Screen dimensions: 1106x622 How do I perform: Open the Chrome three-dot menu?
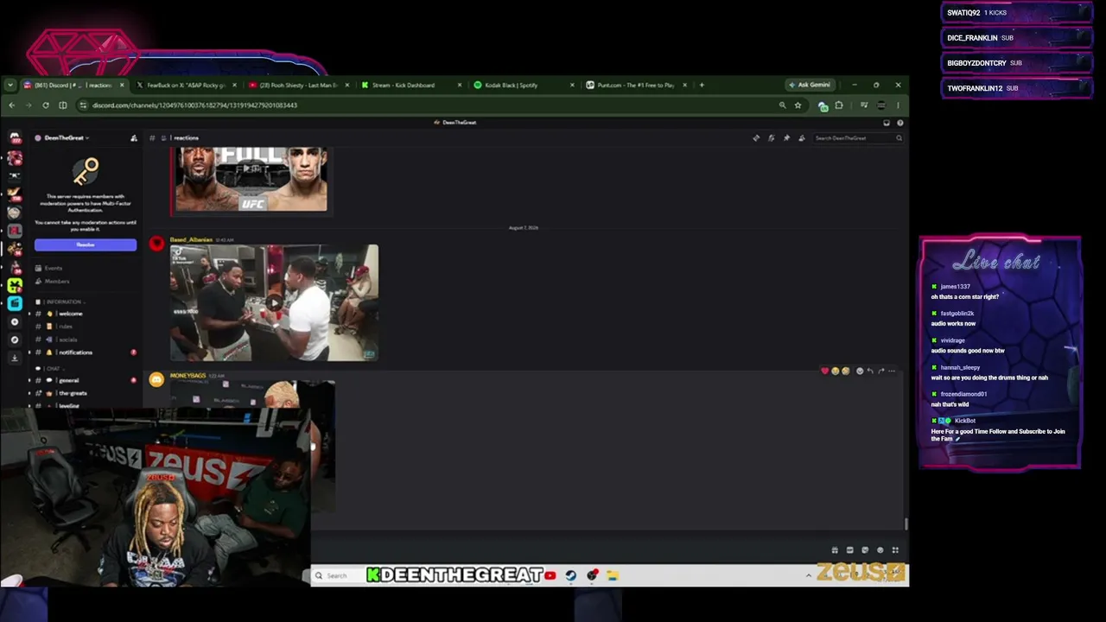(x=898, y=105)
